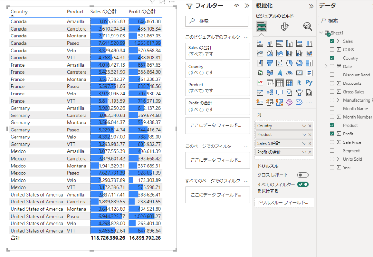Choose the Python visual icon
The height and width of the screenshot is (257, 373).
309,82
